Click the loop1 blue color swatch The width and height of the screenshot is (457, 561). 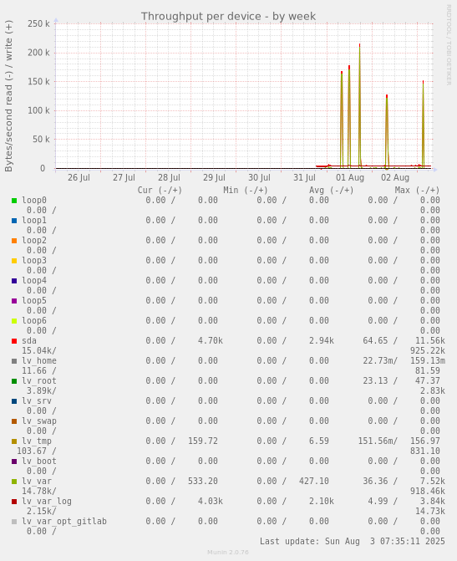[14, 221]
